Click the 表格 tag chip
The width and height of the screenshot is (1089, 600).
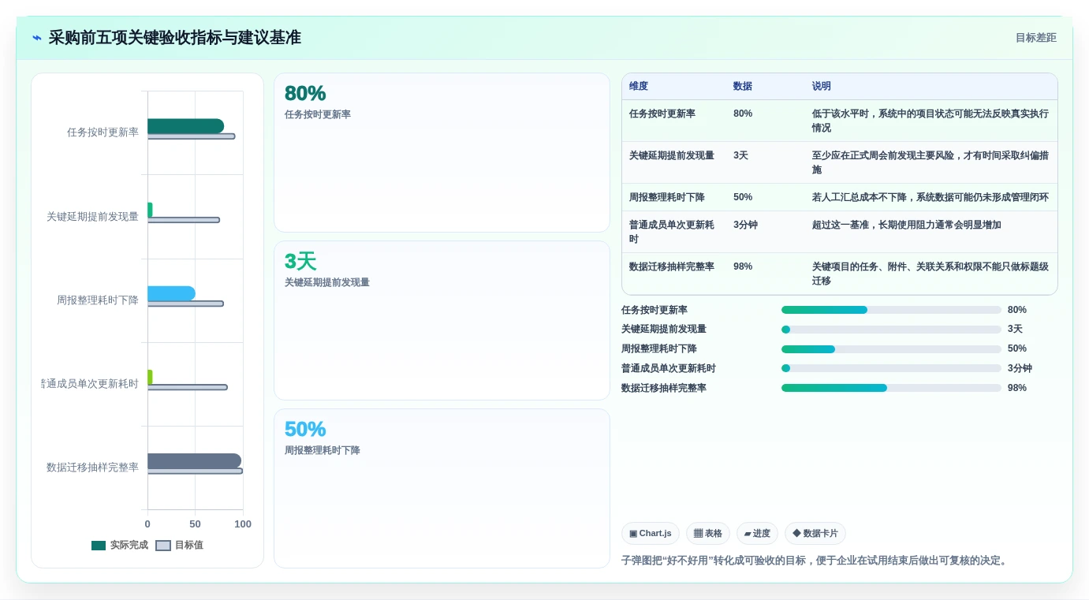[708, 534]
